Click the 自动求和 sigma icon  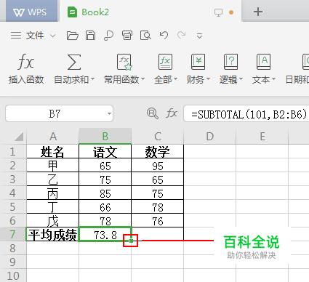click(x=74, y=62)
